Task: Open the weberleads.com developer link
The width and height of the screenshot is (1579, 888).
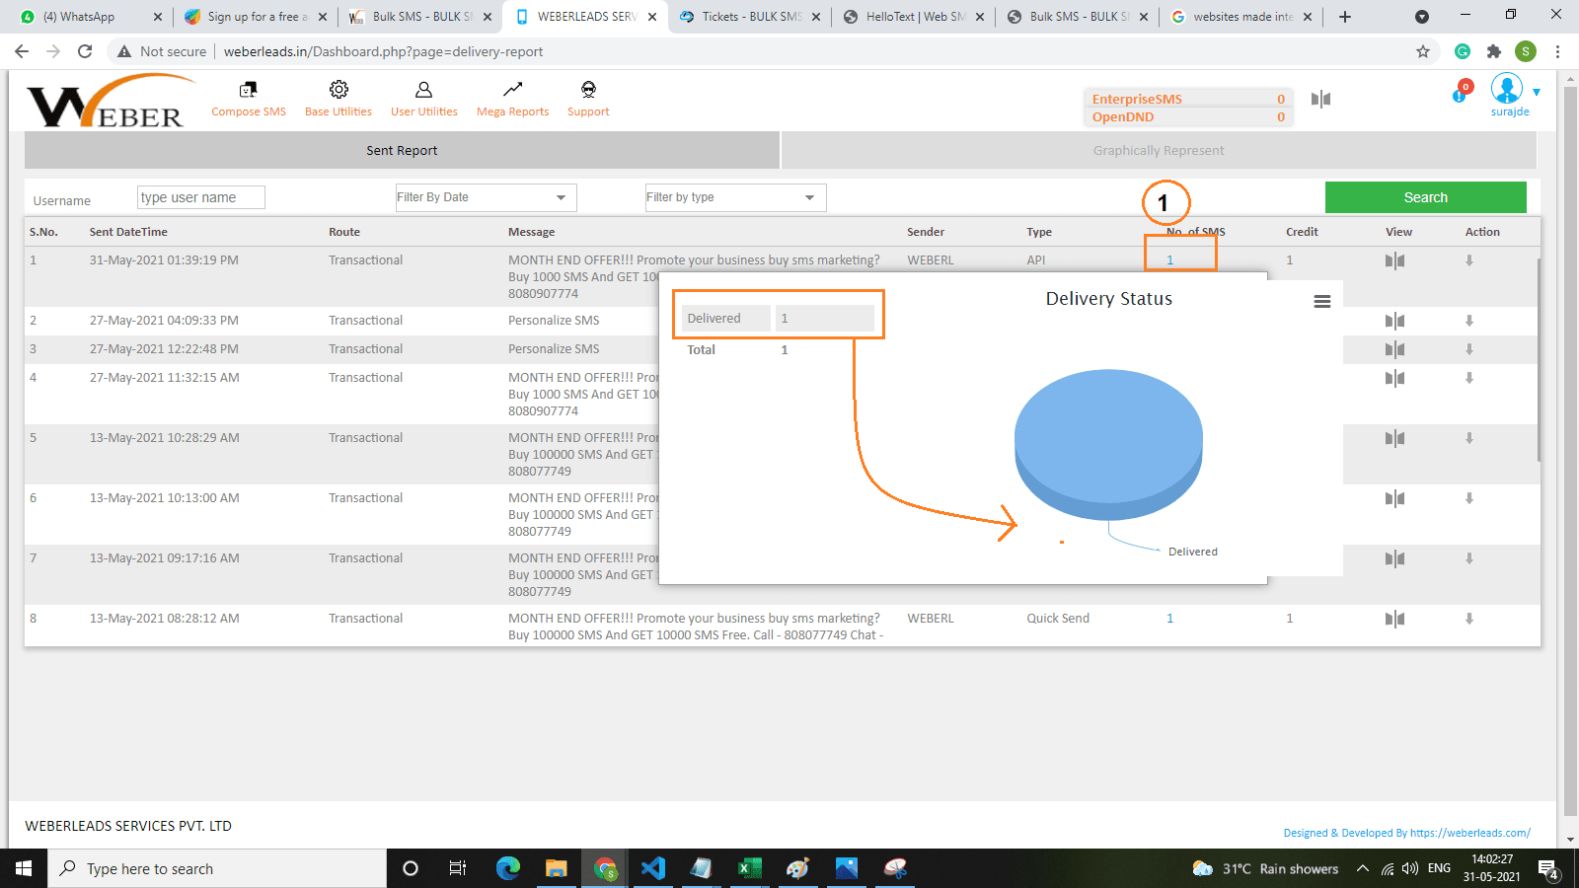Action: pyautogui.click(x=1469, y=833)
